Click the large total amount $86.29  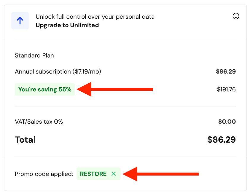221,140
